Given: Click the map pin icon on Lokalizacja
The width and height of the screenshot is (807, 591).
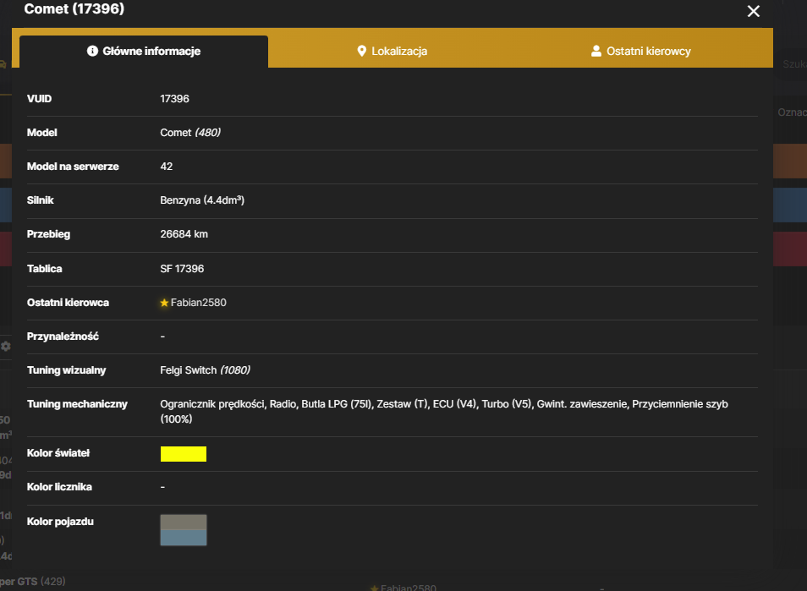Looking at the screenshot, I should [362, 51].
